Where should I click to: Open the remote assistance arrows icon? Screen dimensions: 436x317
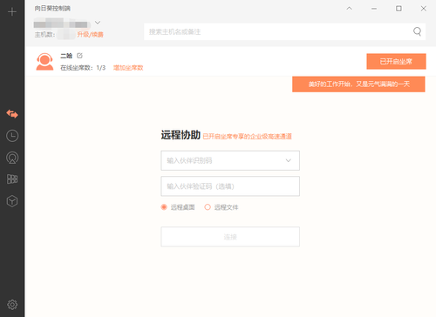(12, 114)
